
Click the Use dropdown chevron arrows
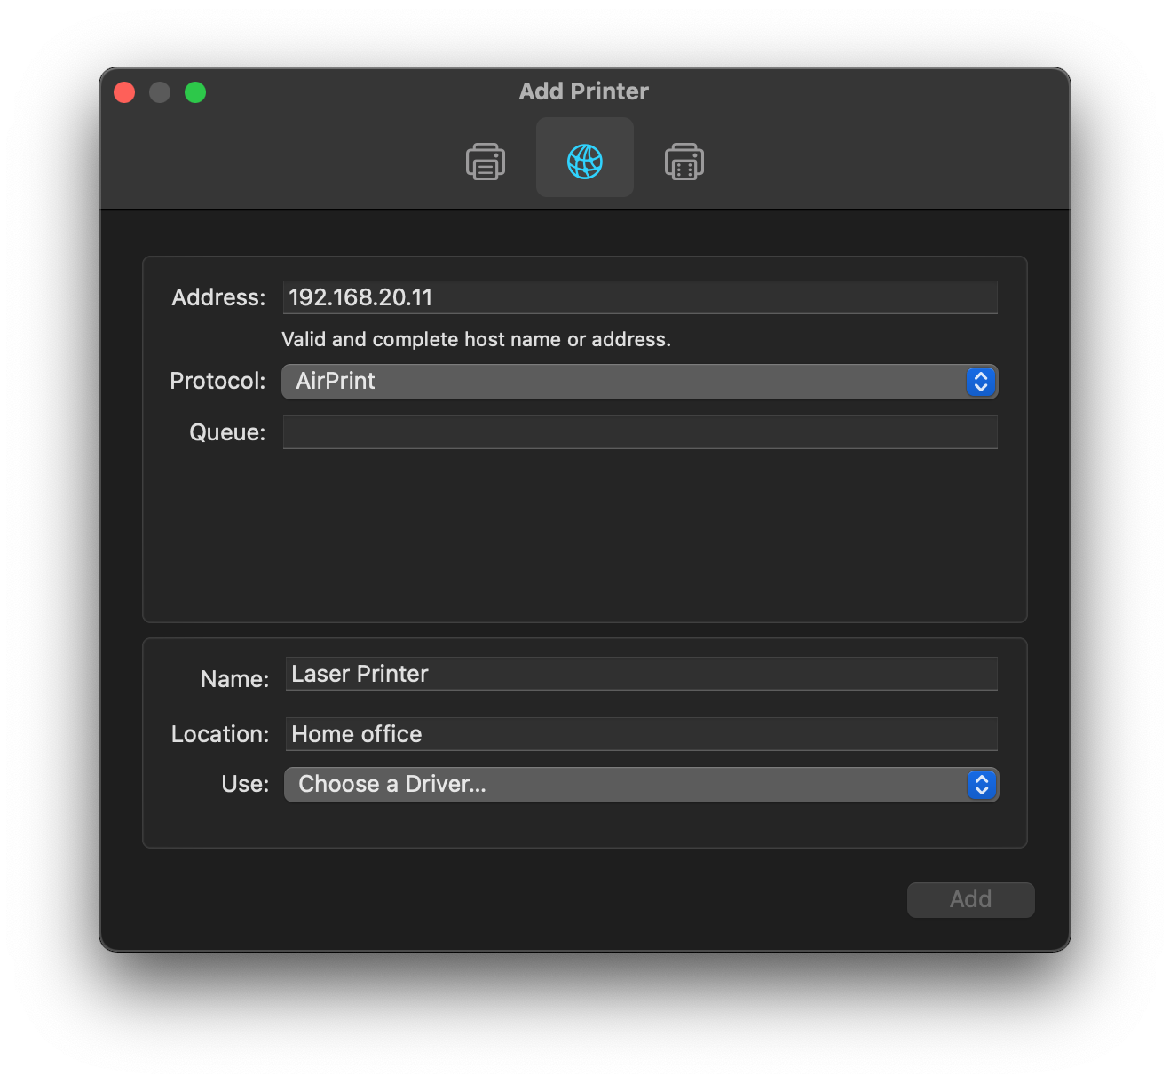980,785
